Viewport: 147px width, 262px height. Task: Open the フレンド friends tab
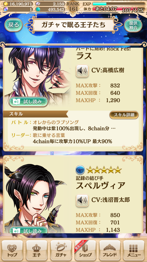click(x=110, y=250)
